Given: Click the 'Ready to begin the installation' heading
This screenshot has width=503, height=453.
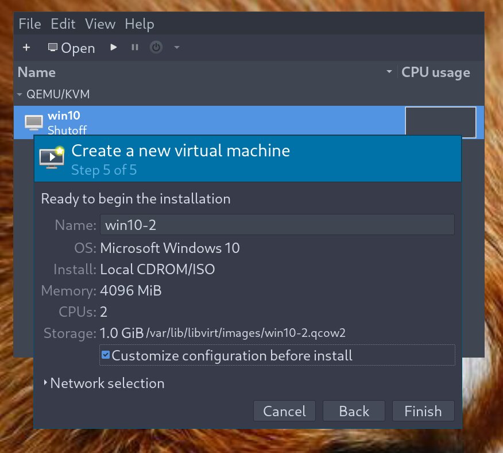Looking at the screenshot, I should pyautogui.click(x=136, y=199).
